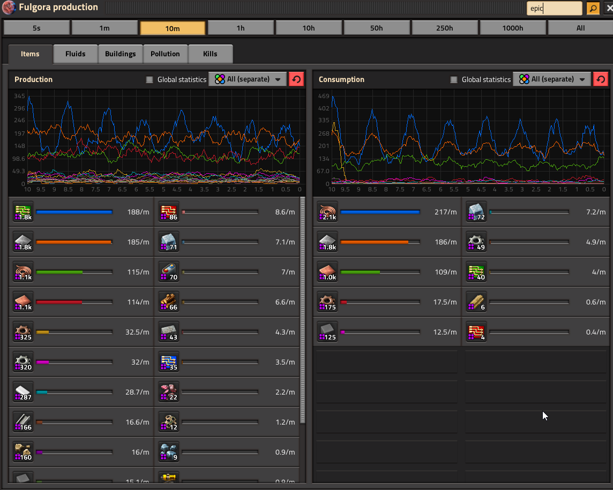Viewport: 613px width, 490px height.
Task: Open the All (separate) quality dropdown in Consumption
Action: point(551,79)
